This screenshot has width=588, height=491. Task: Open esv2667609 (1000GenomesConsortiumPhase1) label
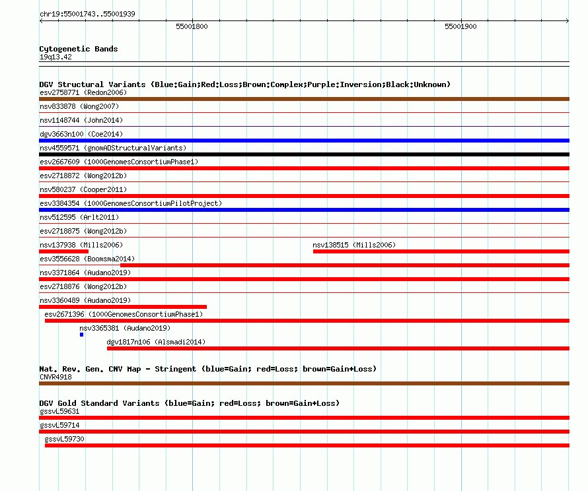point(119,162)
